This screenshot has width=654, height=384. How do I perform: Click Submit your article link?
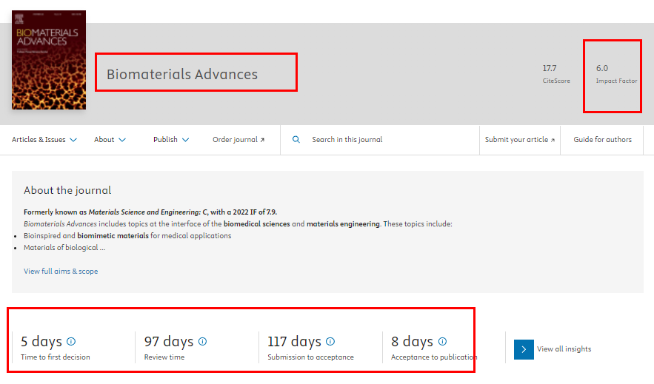pos(520,140)
